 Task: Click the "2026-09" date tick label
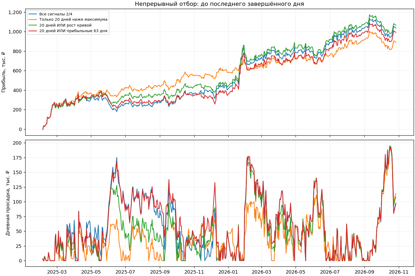tap(364, 272)
